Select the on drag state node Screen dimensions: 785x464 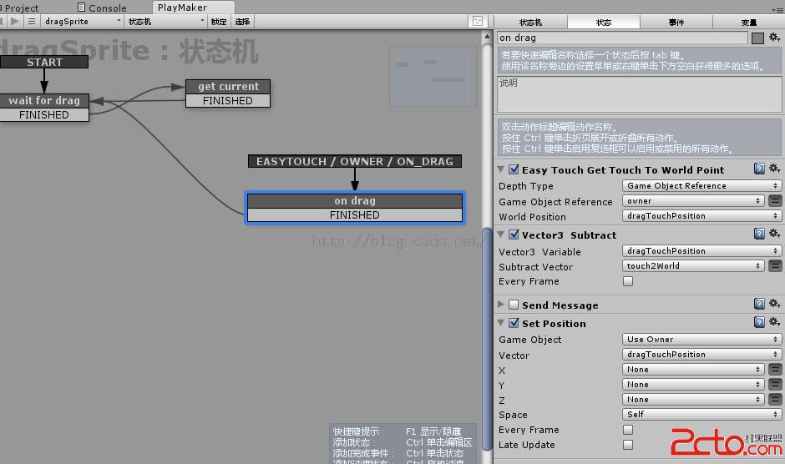tap(355, 201)
